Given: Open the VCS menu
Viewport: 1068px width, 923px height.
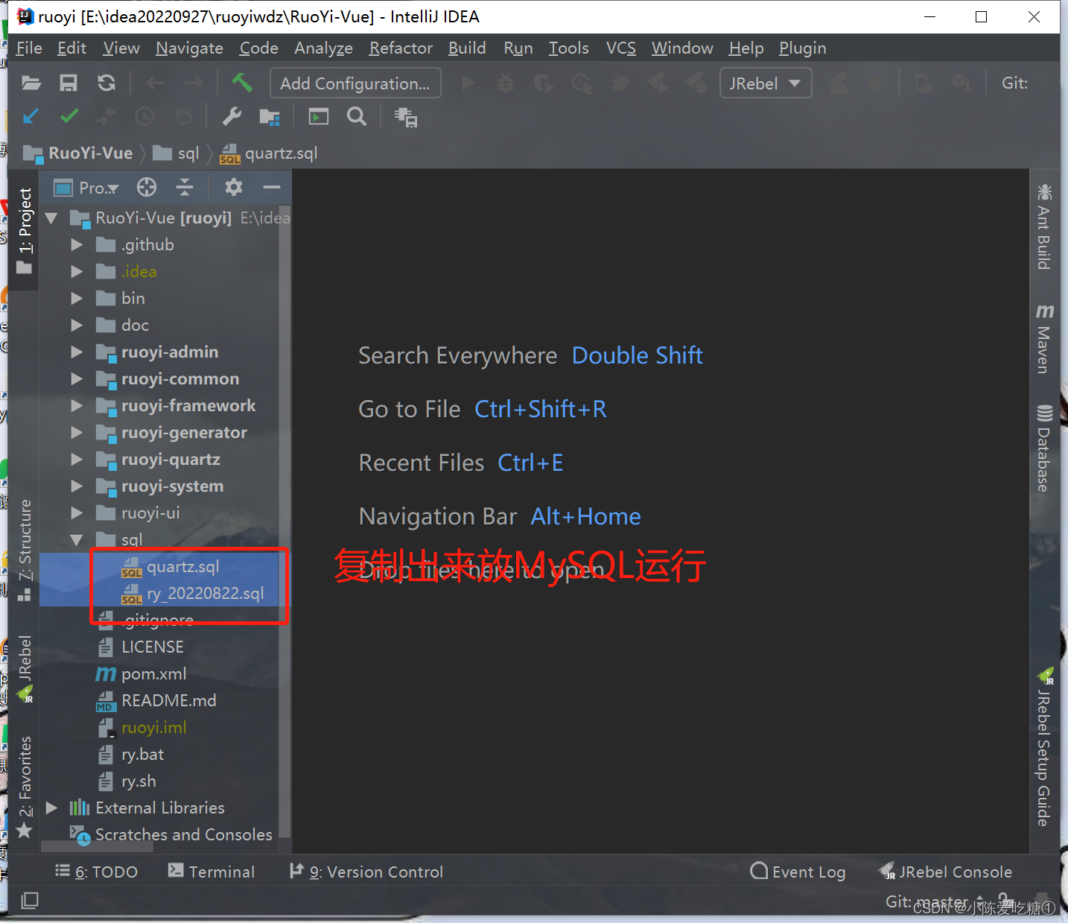Looking at the screenshot, I should point(620,48).
